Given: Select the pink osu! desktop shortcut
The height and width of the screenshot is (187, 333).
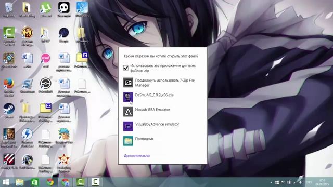Looking at the screenshot, I should 45,60.
